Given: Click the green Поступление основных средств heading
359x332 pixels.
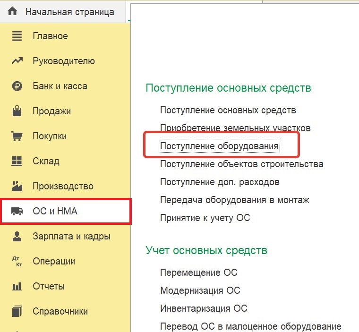Looking at the screenshot, I should point(229,88).
